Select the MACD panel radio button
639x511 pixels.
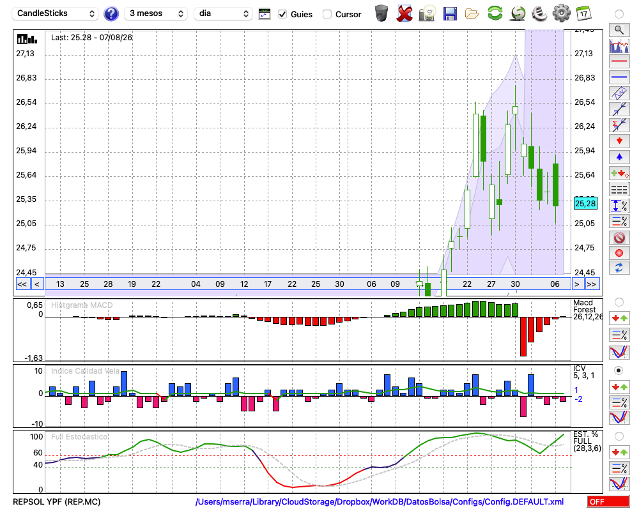coord(619,302)
